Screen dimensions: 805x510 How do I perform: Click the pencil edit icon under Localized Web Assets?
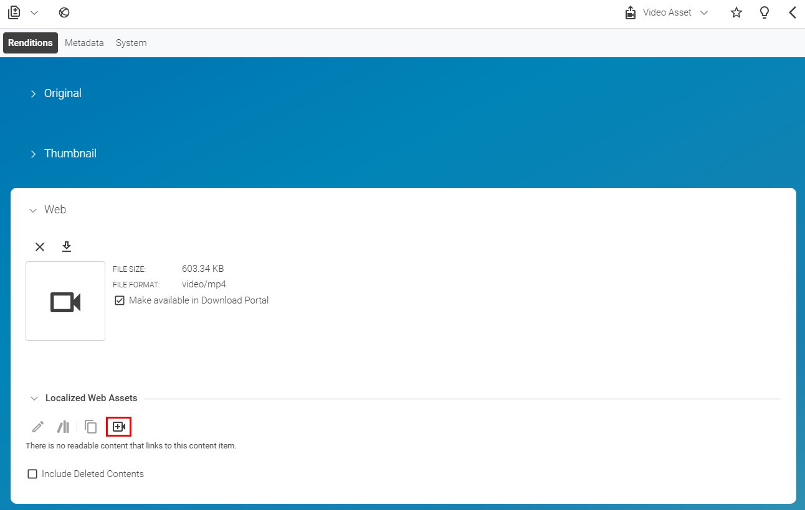pos(37,426)
